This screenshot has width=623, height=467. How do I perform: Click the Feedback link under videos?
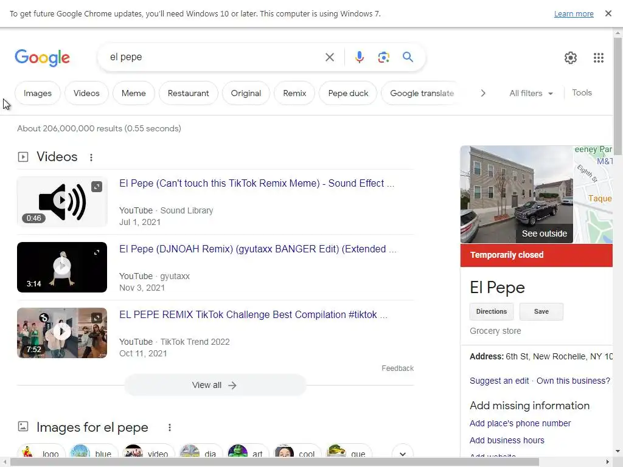[x=397, y=368]
